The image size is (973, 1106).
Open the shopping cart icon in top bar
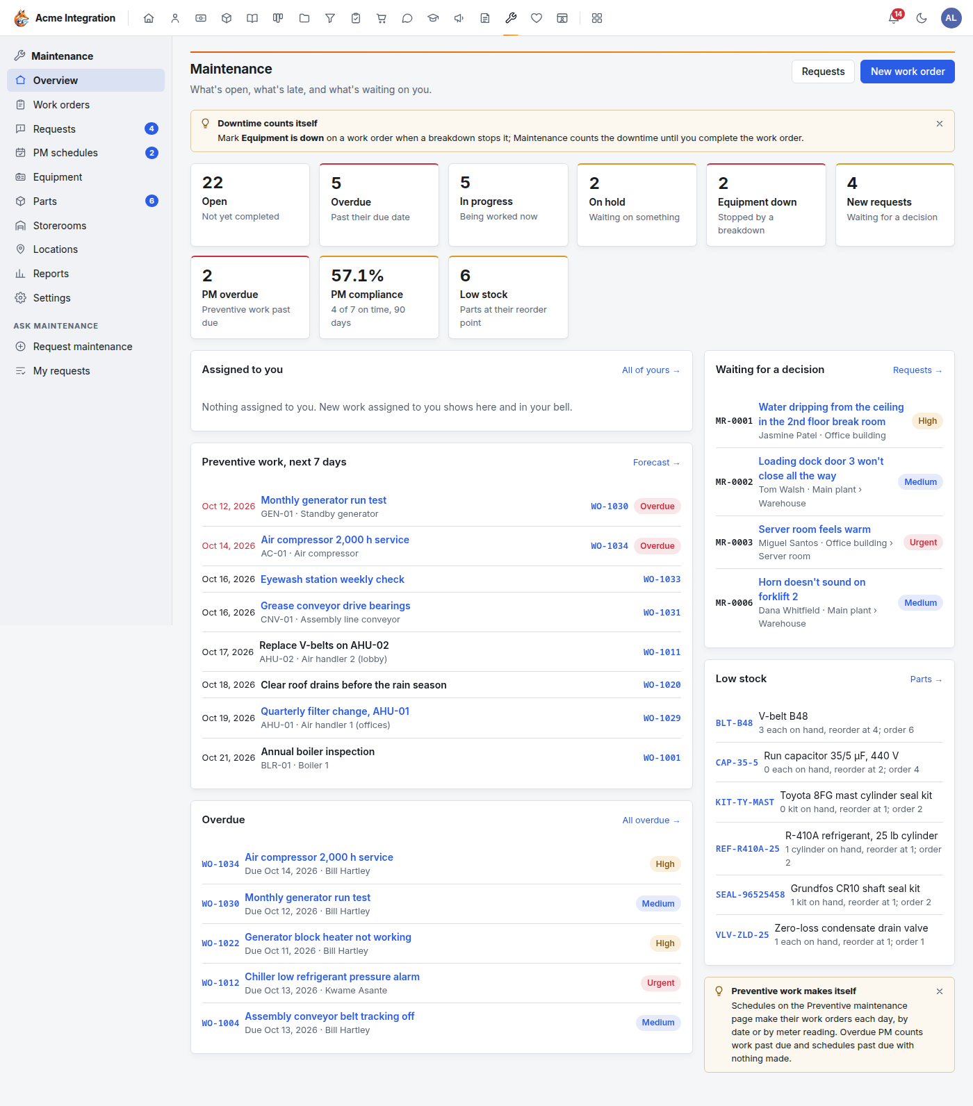[x=382, y=18]
